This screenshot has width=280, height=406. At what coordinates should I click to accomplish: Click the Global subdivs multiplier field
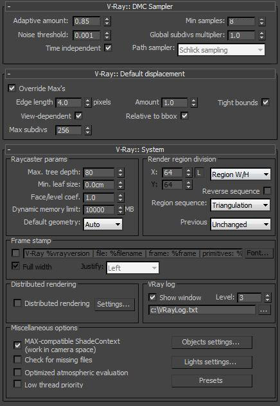click(x=241, y=35)
